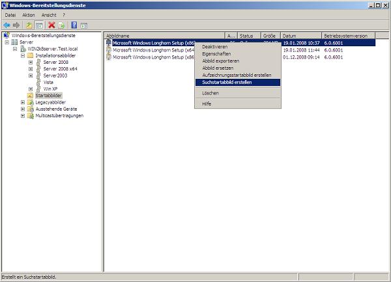
Task: Open help via blue question mark icon
Action: (74, 25)
